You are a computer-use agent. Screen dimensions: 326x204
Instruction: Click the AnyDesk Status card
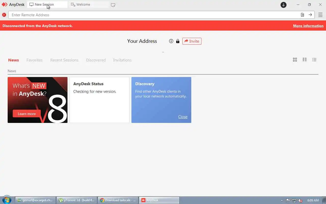tap(99, 100)
